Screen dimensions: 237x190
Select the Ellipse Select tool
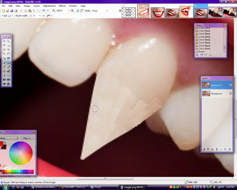click(x=4, y=50)
